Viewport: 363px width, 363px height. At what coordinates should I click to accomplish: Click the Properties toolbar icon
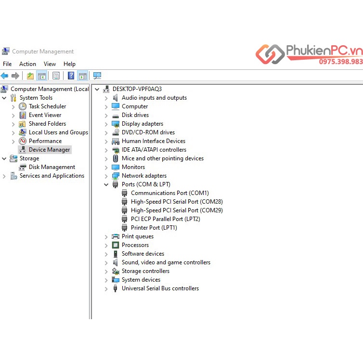pyautogui.click(x=56, y=76)
